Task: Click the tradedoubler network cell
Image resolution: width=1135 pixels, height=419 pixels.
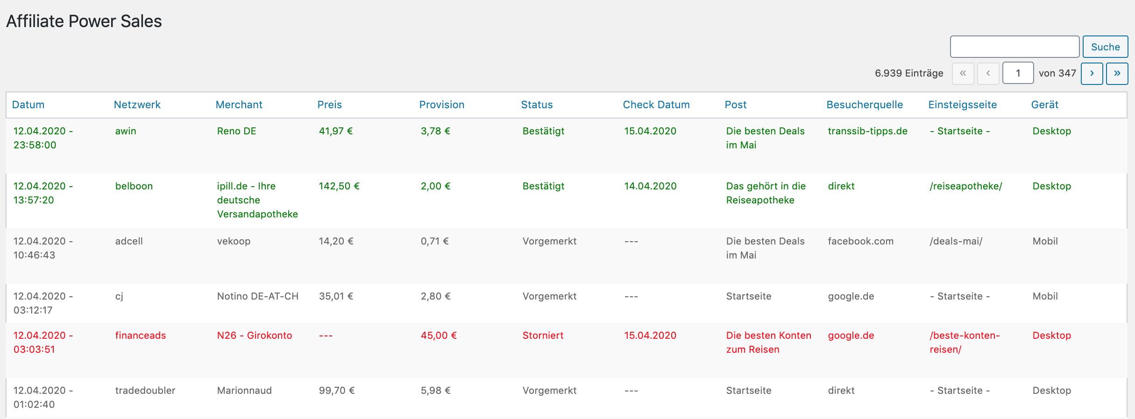Action: 145,391
